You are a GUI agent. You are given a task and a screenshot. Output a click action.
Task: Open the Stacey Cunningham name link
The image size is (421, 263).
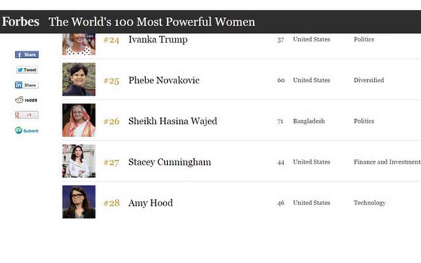pos(170,162)
